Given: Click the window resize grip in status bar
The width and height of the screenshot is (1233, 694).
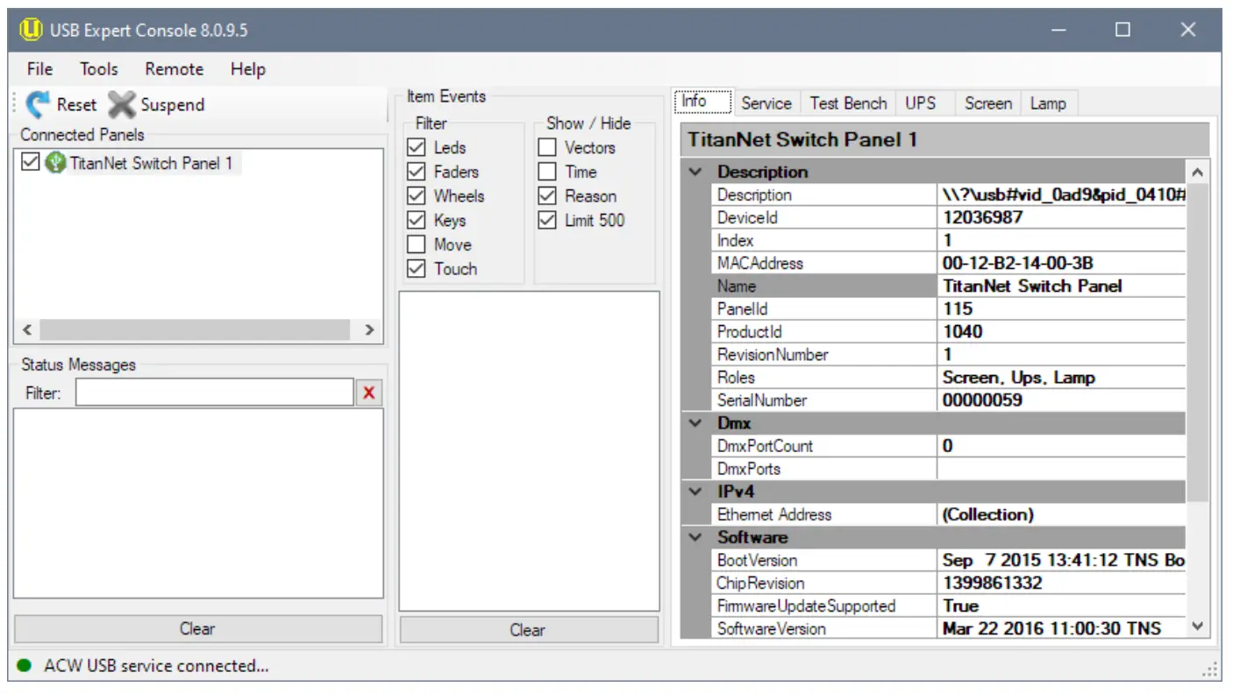Looking at the screenshot, I should tap(1211, 670).
